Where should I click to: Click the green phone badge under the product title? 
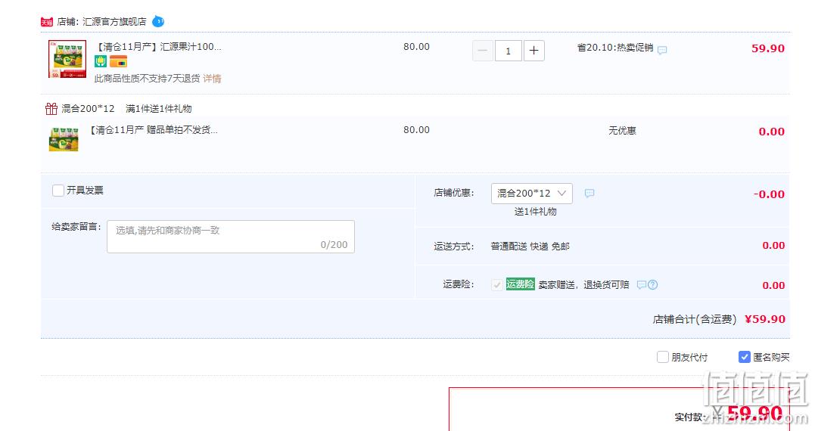click(x=101, y=61)
